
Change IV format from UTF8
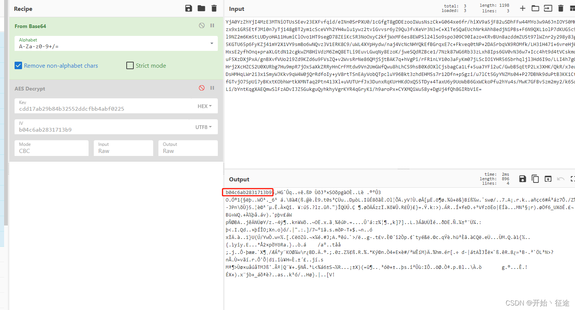pos(204,127)
